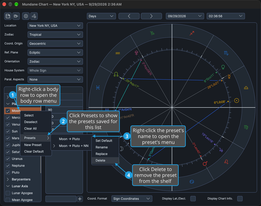Click the Jupiter glyph on chart
This screenshot has height=206, width=261.
(221, 150)
